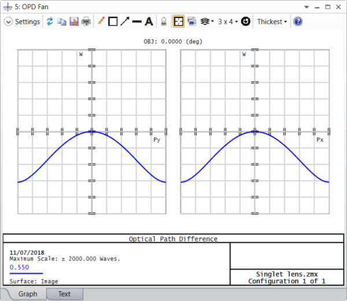Add a text annotation with A tool

pos(149,21)
